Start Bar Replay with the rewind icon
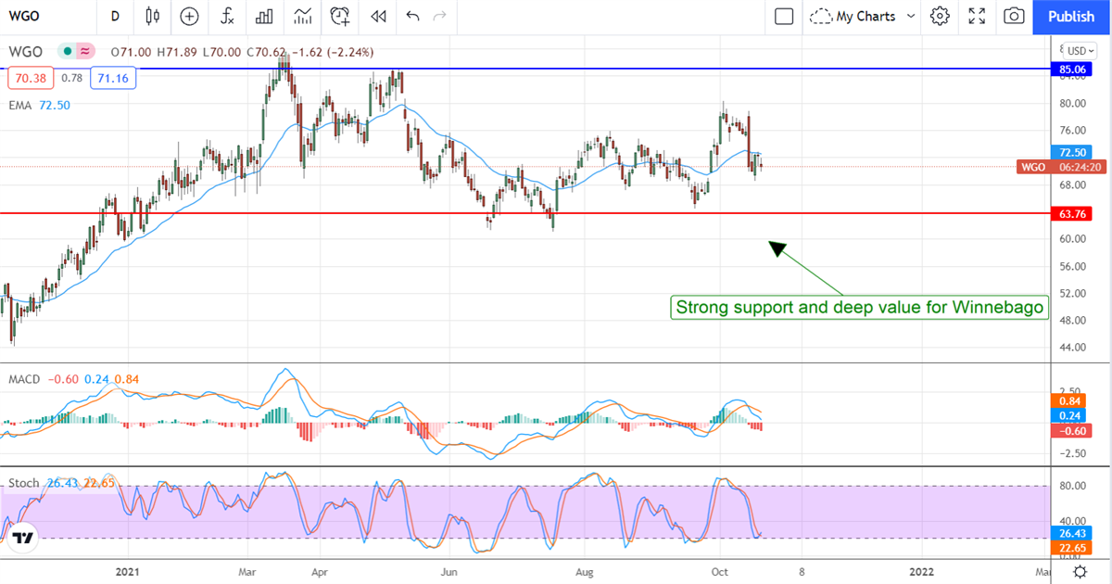The width and height of the screenshot is (1112, 584). [377, 16]
